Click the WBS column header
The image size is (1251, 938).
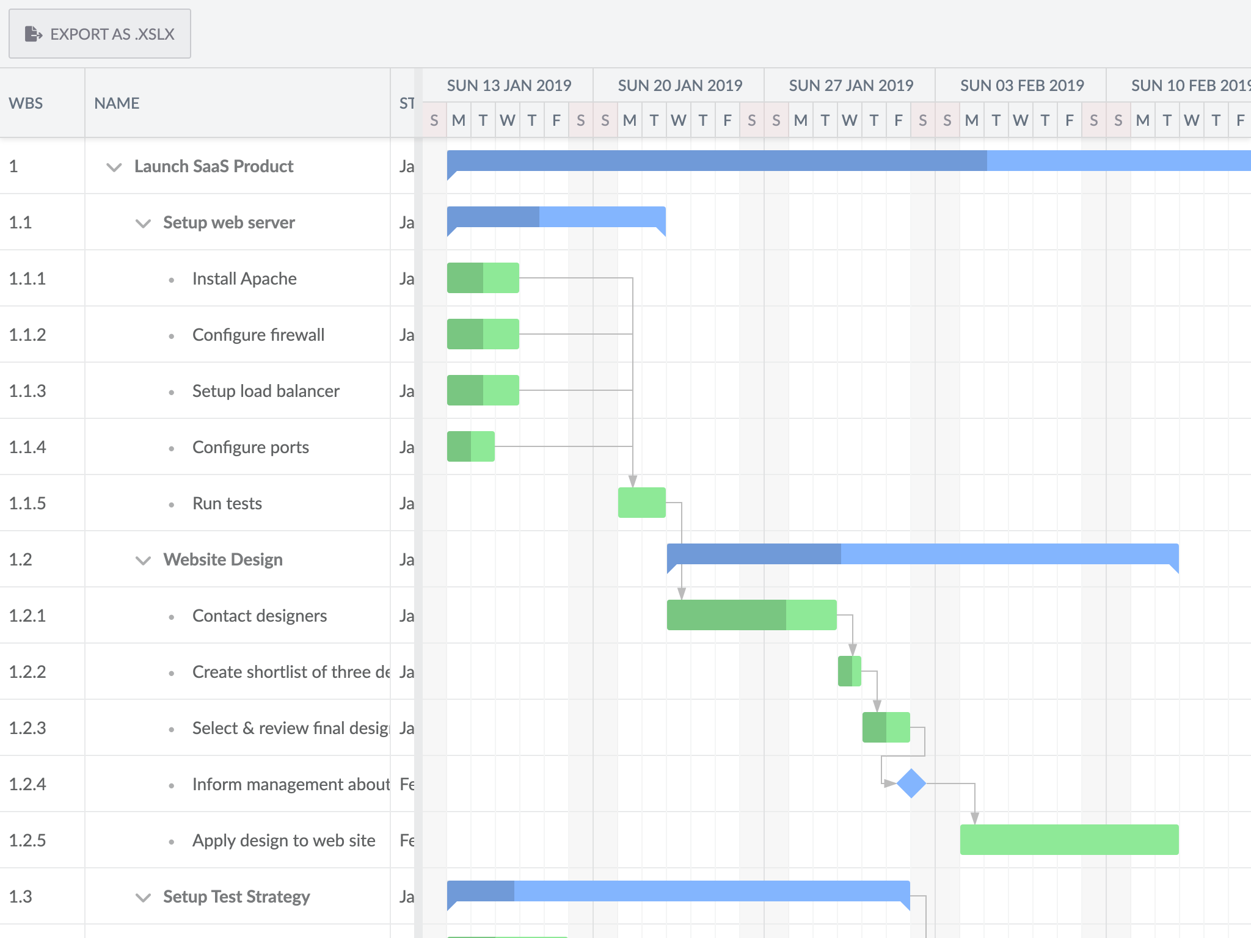pos(26,103)
